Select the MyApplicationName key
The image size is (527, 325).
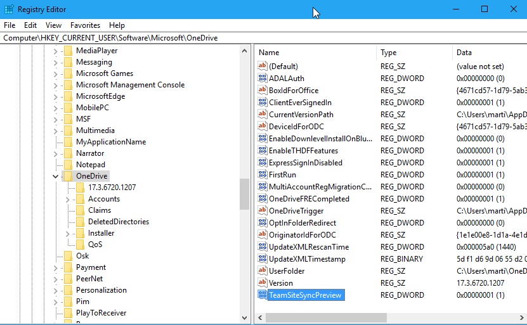(x=111, y=142)
